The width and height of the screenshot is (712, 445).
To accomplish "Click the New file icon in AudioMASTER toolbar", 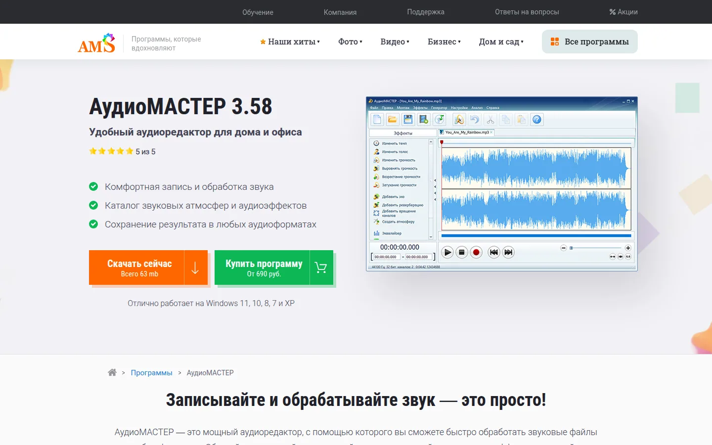I will coord(377,119).
